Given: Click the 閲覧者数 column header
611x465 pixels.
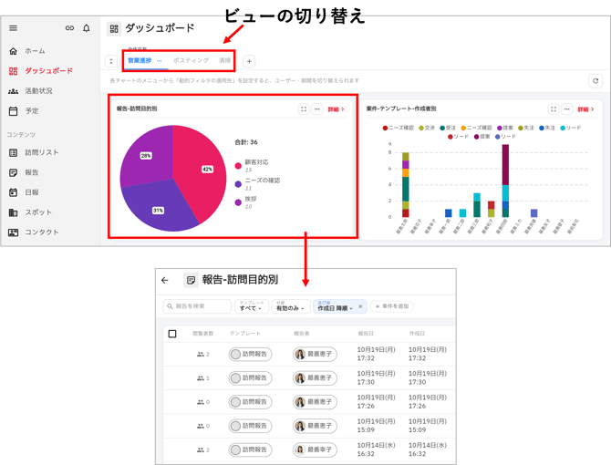Looking at the screenshot, I should pos(203,334).
